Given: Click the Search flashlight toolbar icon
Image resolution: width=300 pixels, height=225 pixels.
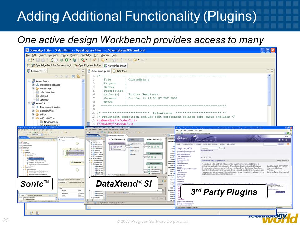Looking at the screenshot, I should [x=94, y=60].
